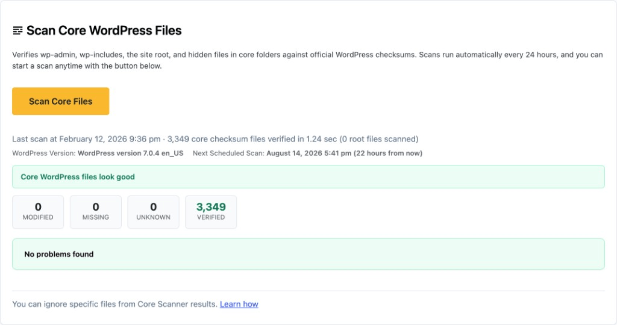Click the Last scan at February 12 text
This screenshot has height=325, width=617.
point(215,139)
